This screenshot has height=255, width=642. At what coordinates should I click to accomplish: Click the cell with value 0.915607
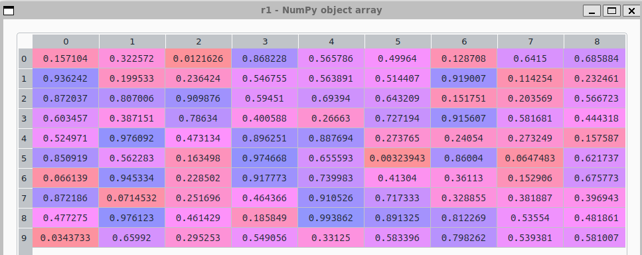464,118
